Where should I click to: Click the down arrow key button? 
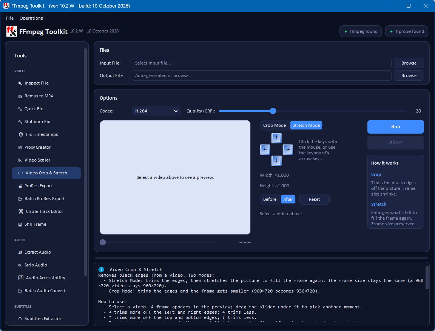(276, 161)
